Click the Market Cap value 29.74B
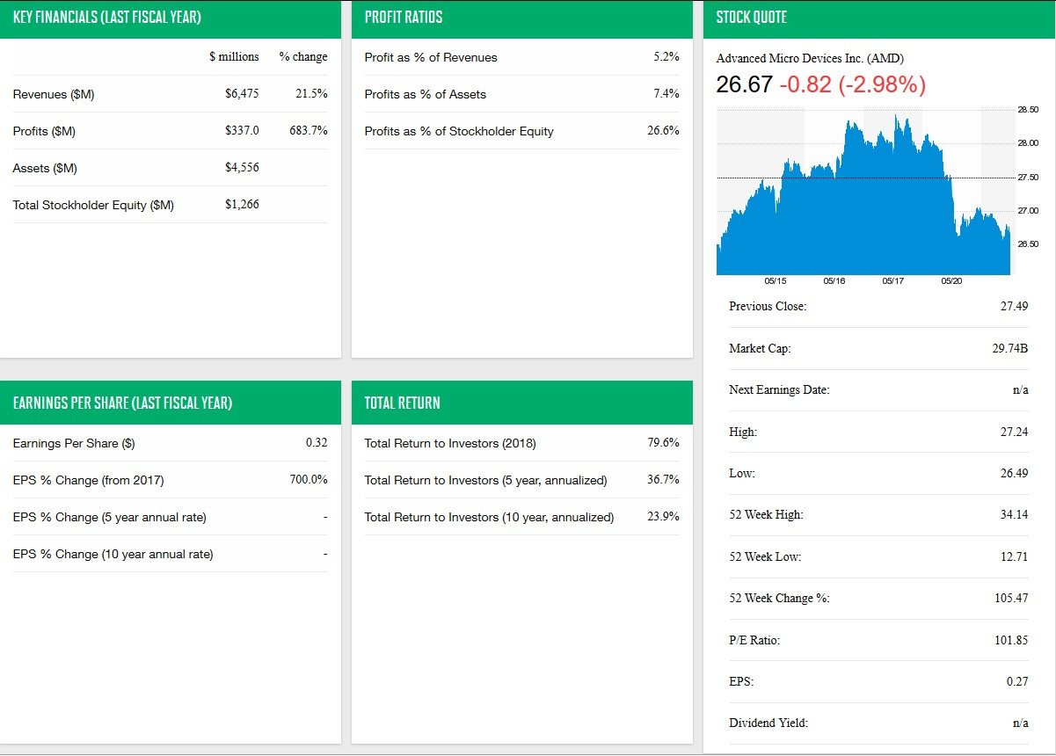Screen dimensions: 1056x756 (x=1010, y=348)
